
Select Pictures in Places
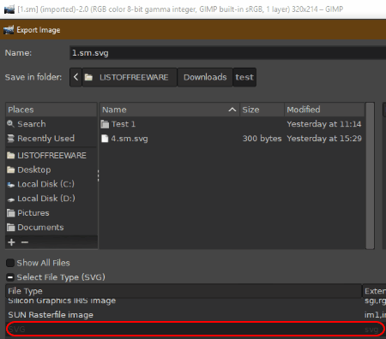coord(51,213)
